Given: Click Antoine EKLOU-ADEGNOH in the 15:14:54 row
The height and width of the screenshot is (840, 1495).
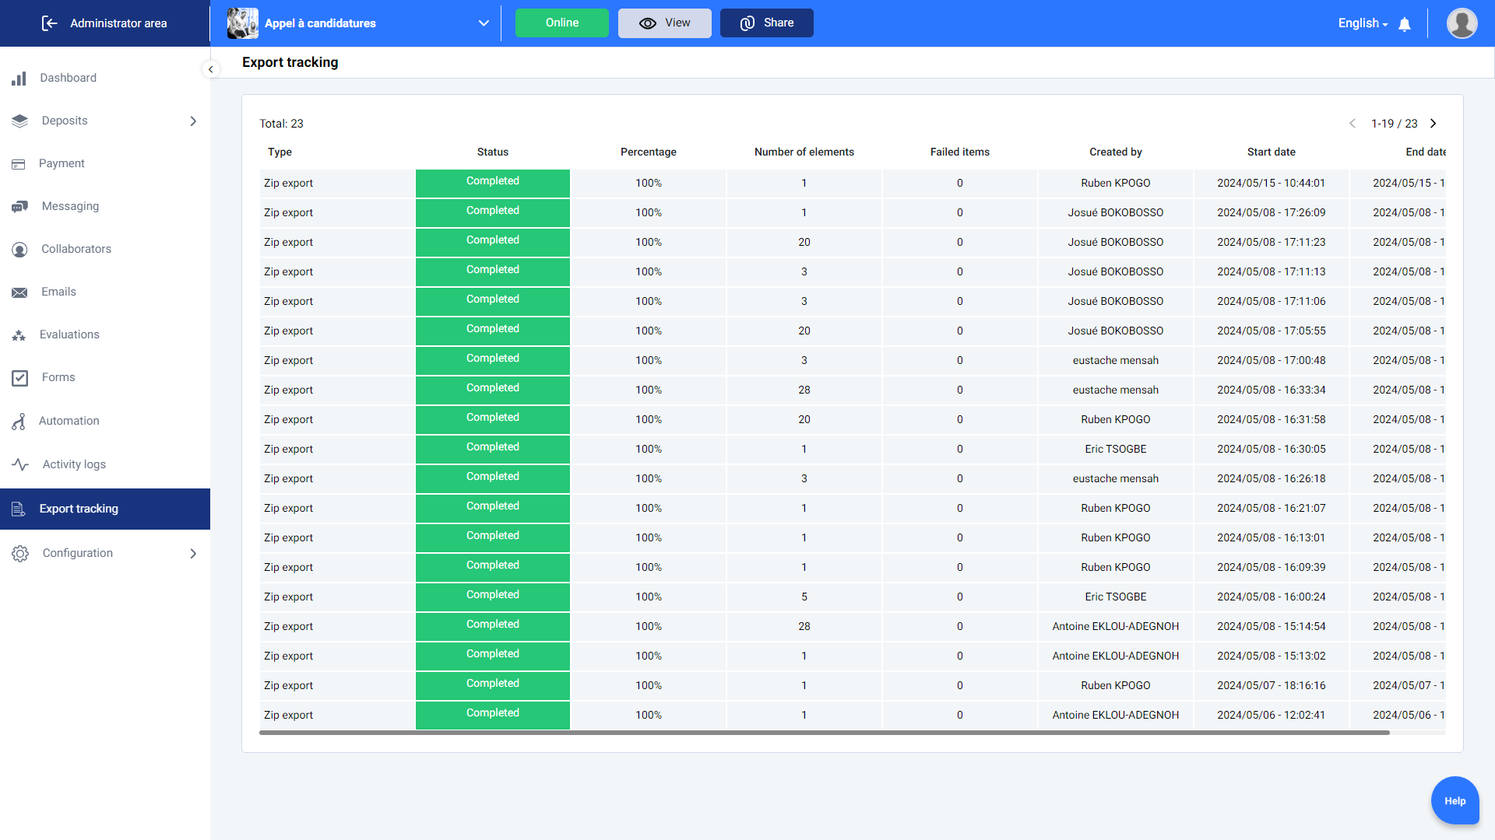Looking at the screenshot, I should coord(1115,627).
